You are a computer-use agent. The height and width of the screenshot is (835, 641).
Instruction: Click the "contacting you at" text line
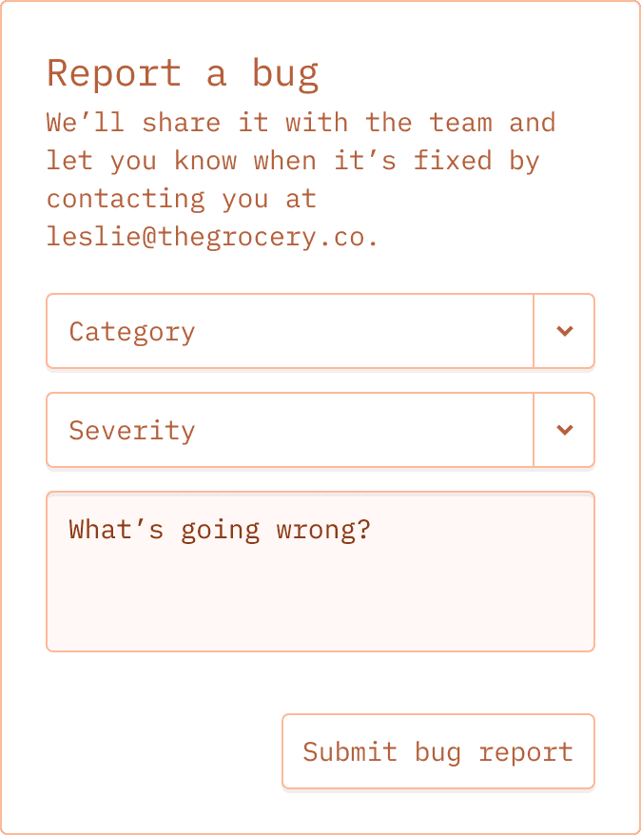coord(182,199)
